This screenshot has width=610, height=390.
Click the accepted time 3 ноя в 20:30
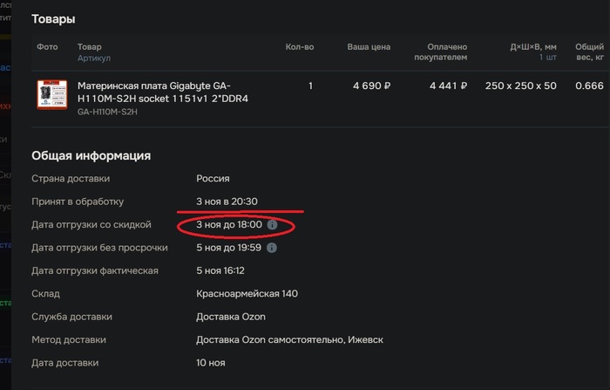227,202
